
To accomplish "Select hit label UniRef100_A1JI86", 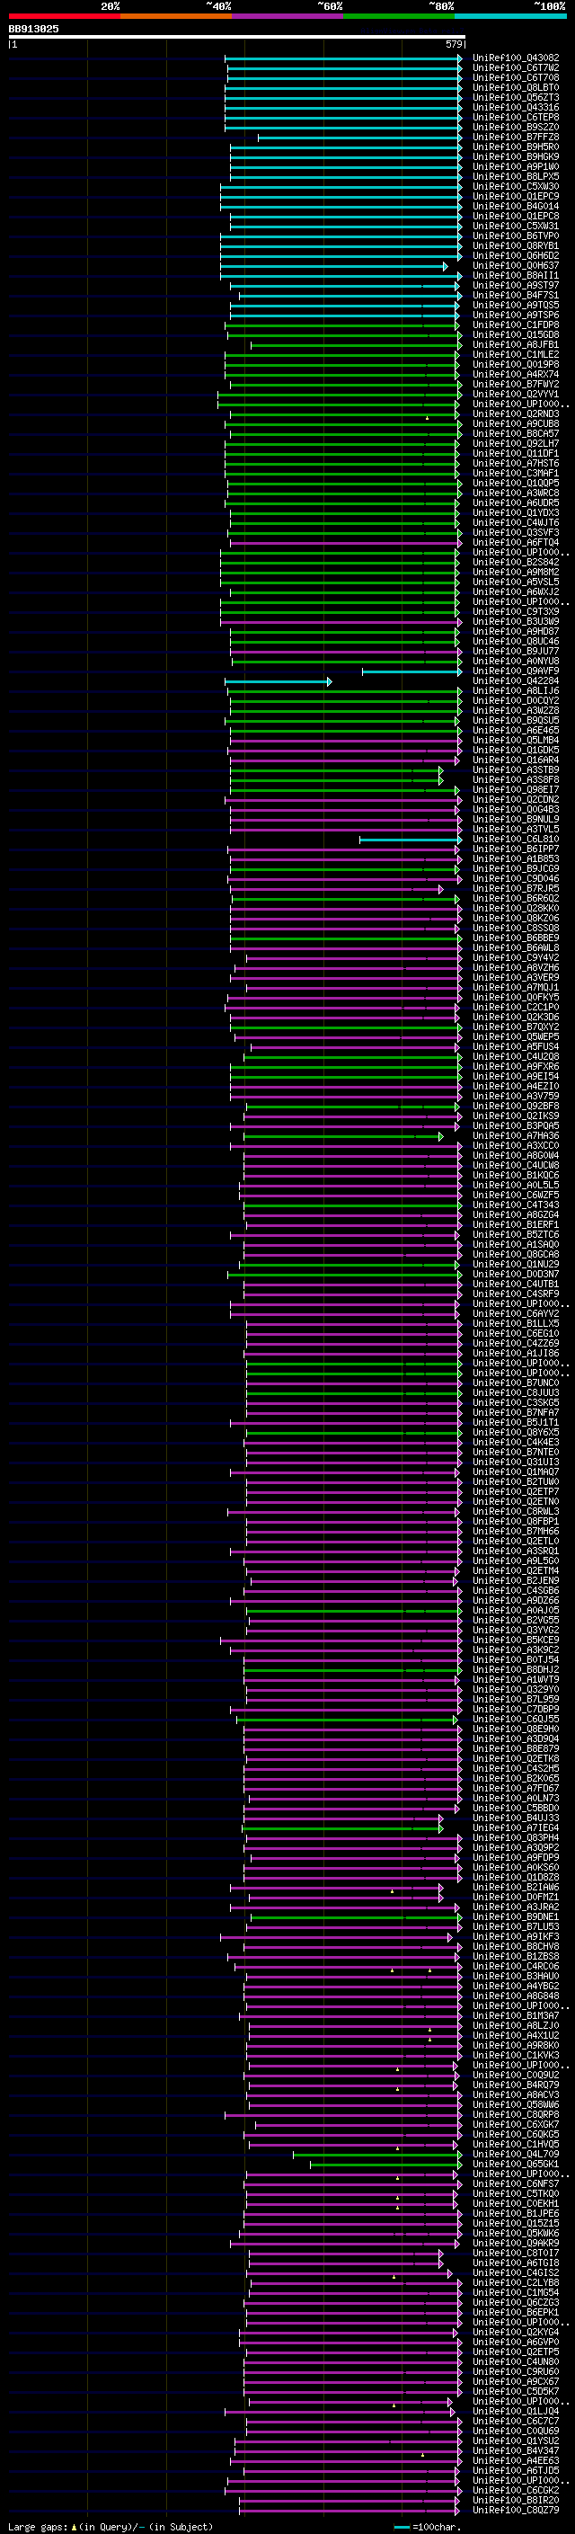I will (x=516, y=1354).
